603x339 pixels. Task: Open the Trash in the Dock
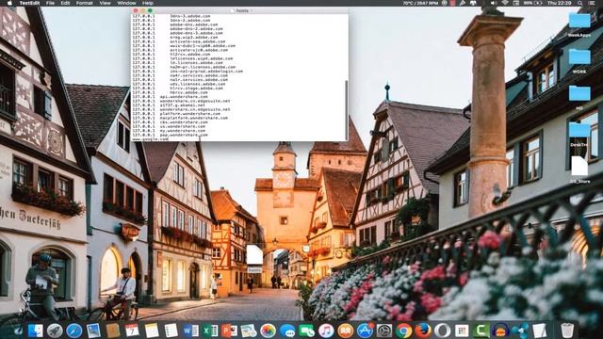[x=567, y=331]
